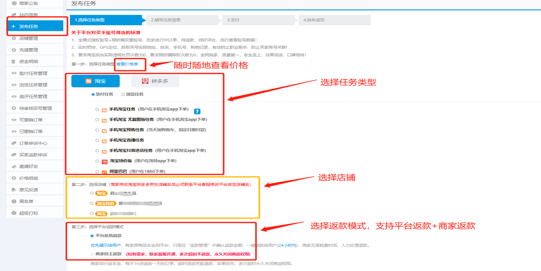Click the eye icon for 浏览任务管理
Image resolution: width=541 pixels, height=271 pixels.
(x=14, y=85)
